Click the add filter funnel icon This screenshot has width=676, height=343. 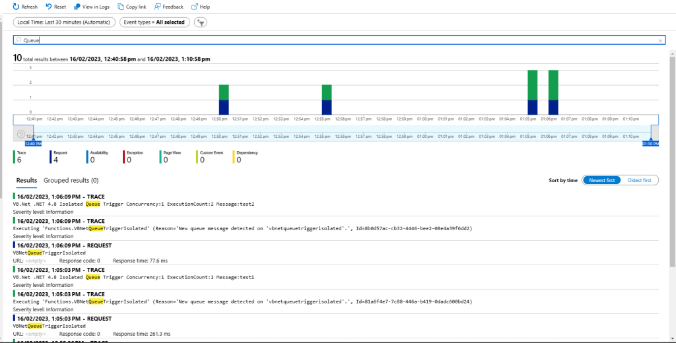pyautogui.click(x=200, y=22)
